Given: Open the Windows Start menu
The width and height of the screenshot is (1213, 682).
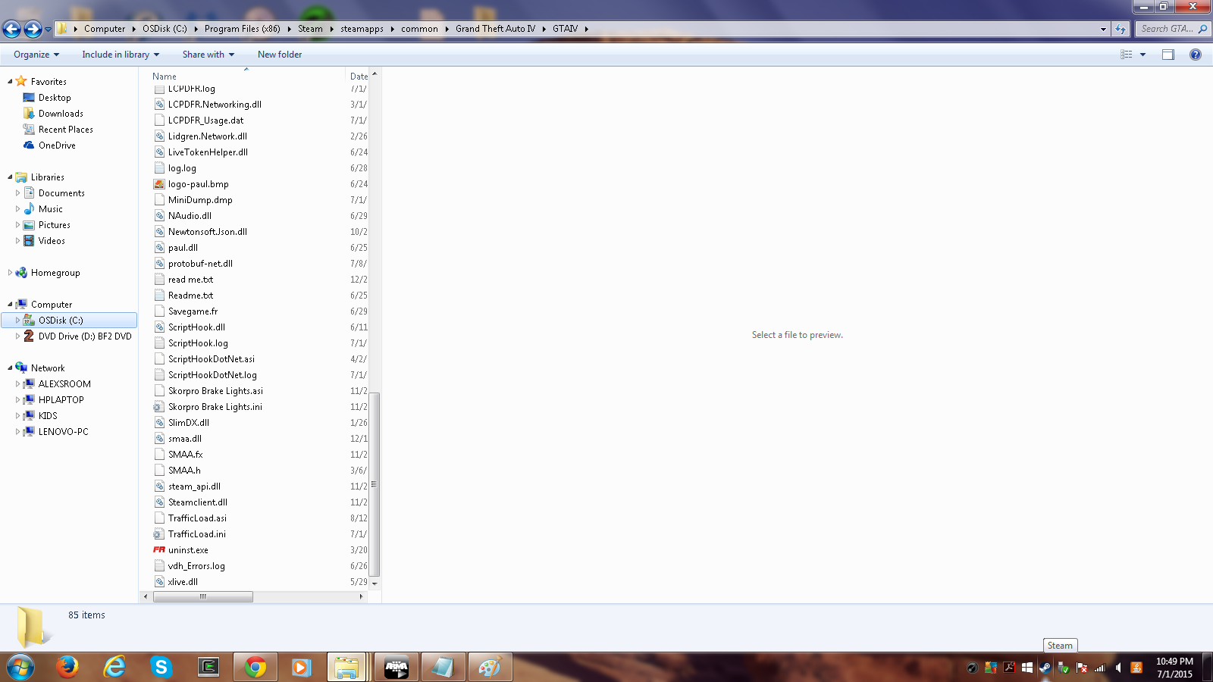Looking at the screenshot, I should (x=20, y=668).
